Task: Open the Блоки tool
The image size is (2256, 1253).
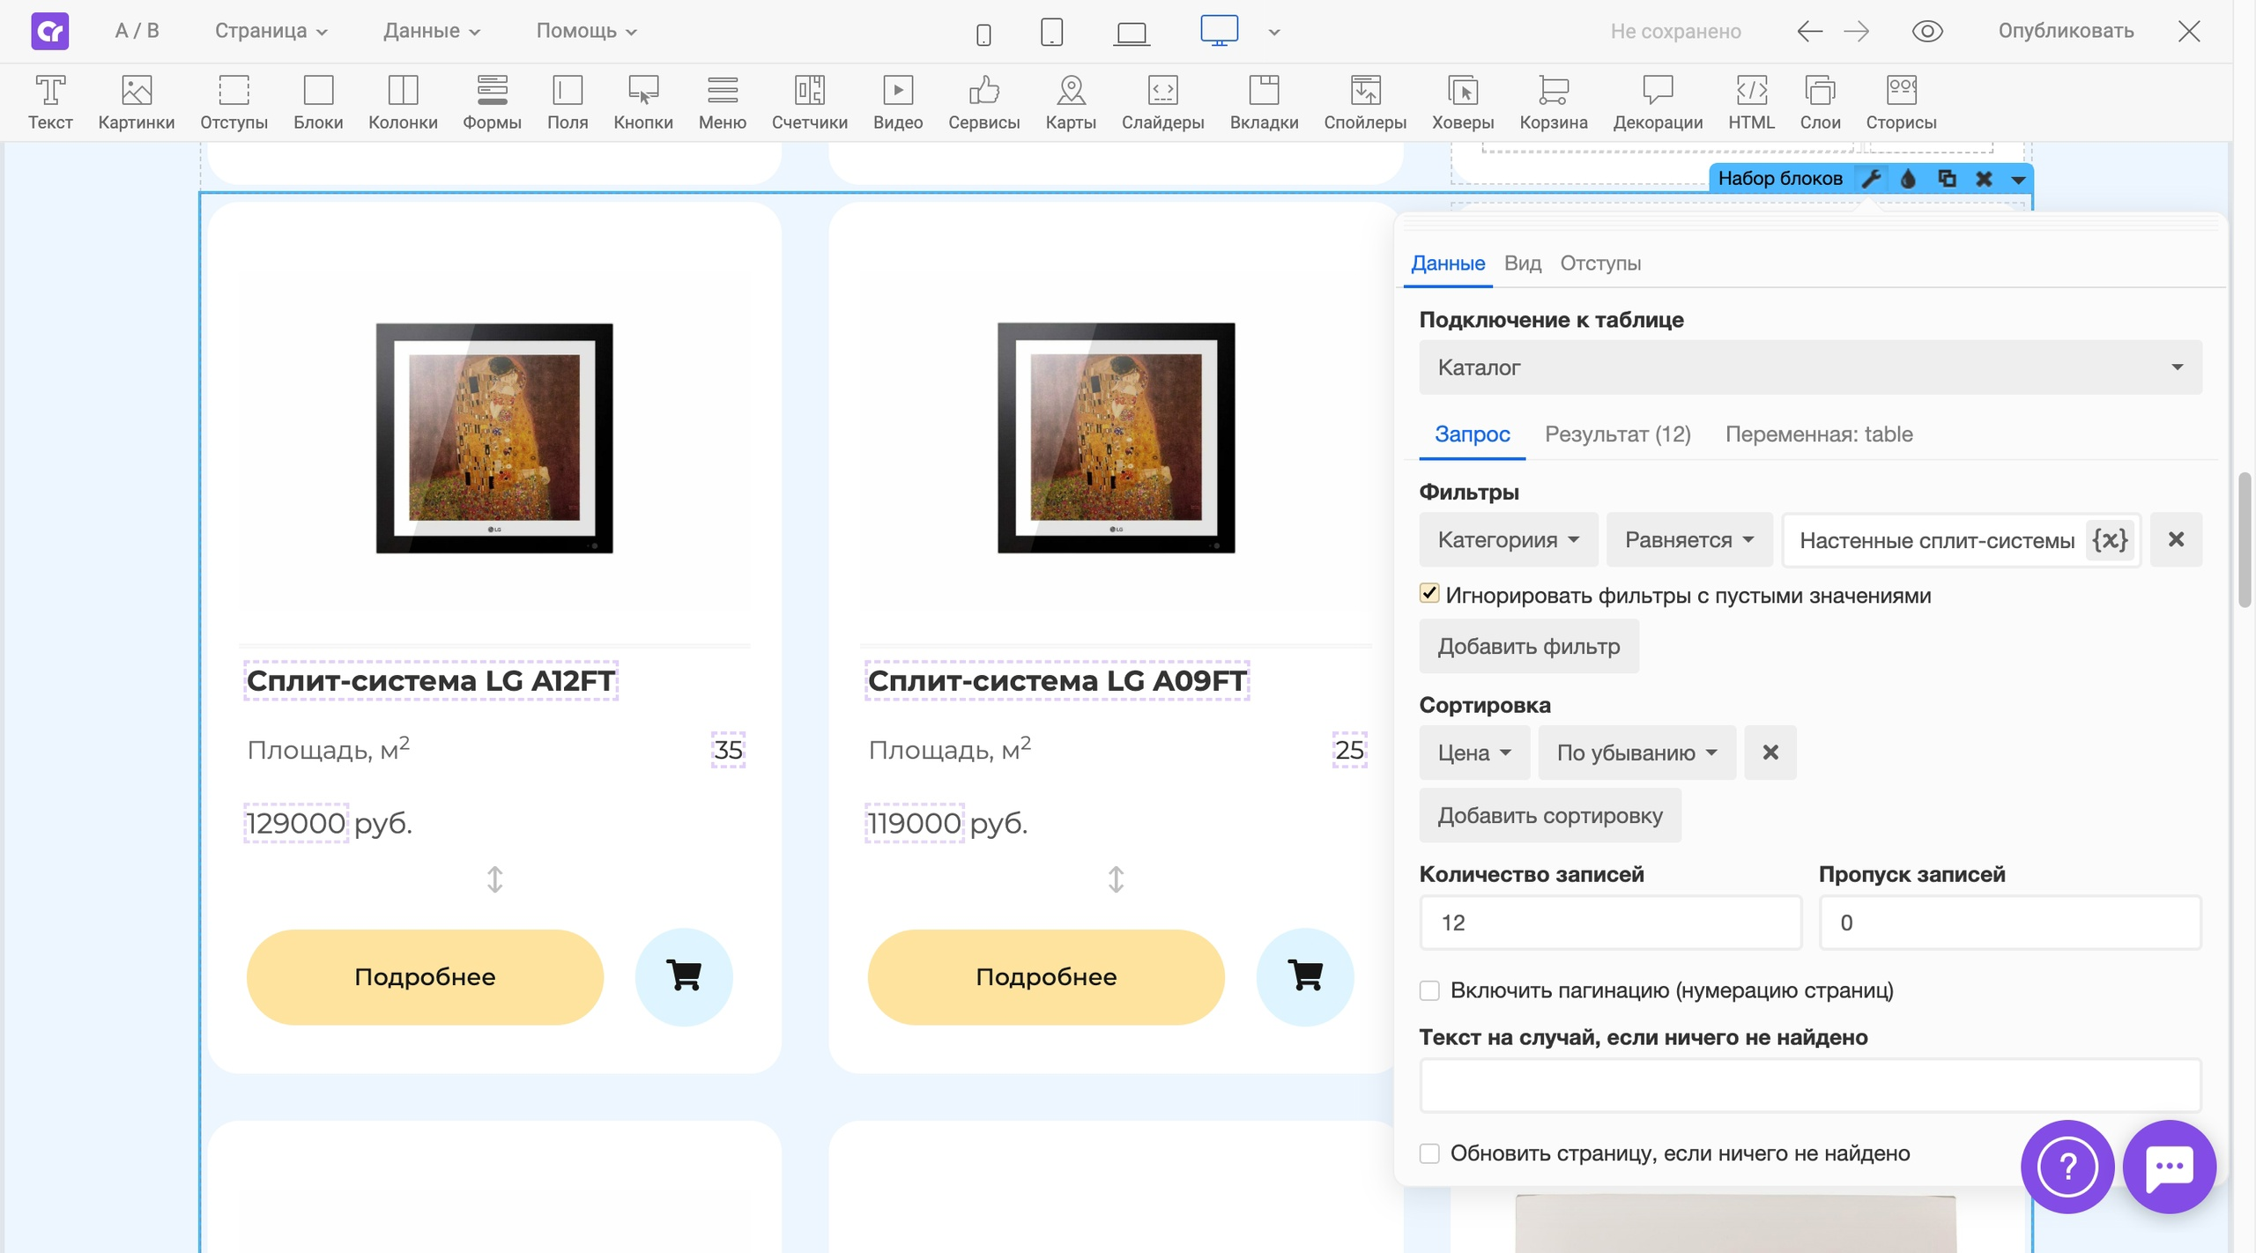Action: pyautogui.click(x=318, y=102)
